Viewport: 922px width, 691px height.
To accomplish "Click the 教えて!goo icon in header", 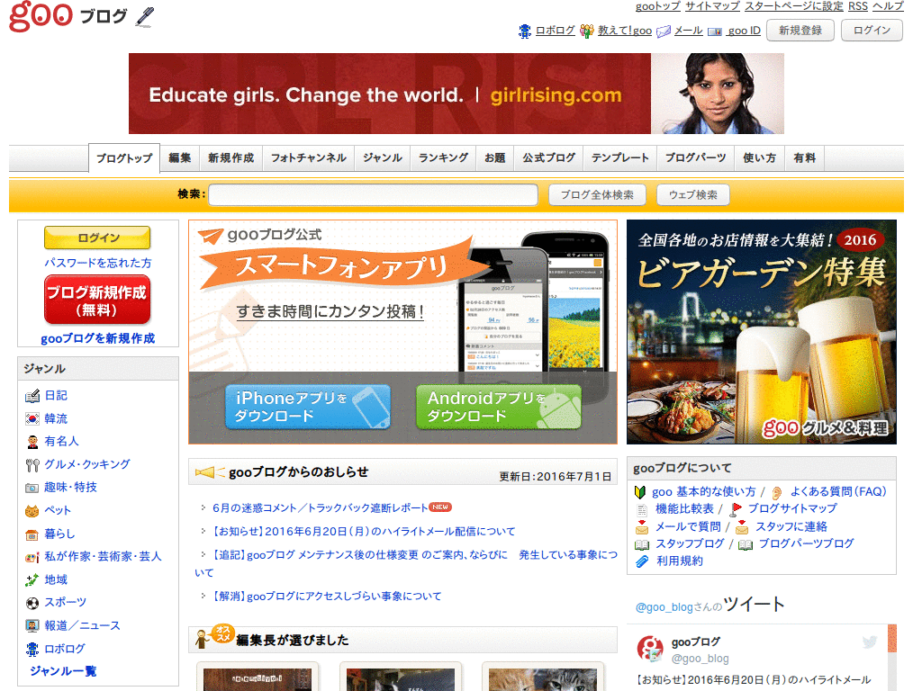I will coord(586,30).
